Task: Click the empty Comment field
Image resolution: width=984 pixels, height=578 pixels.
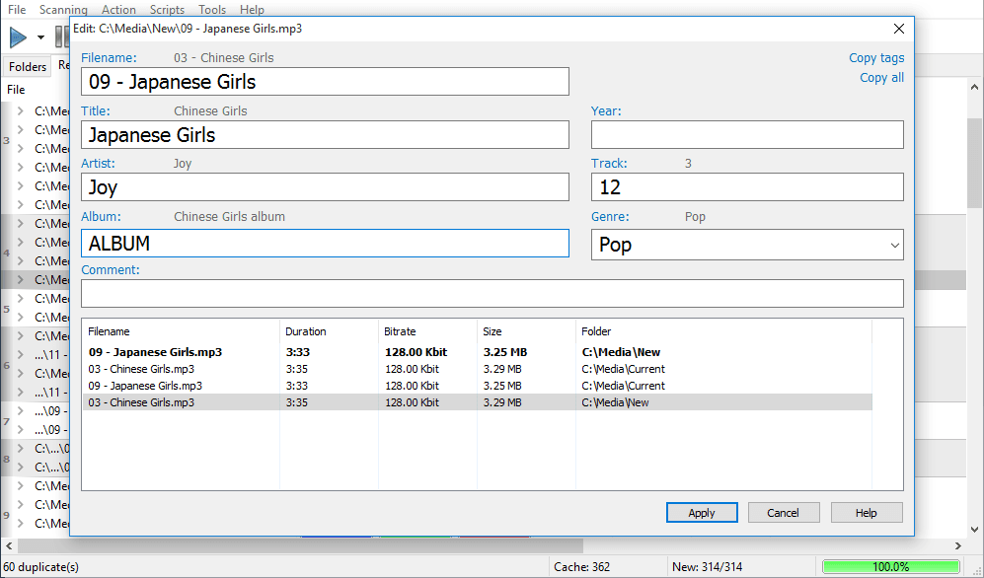Action: tap(492, 293)
